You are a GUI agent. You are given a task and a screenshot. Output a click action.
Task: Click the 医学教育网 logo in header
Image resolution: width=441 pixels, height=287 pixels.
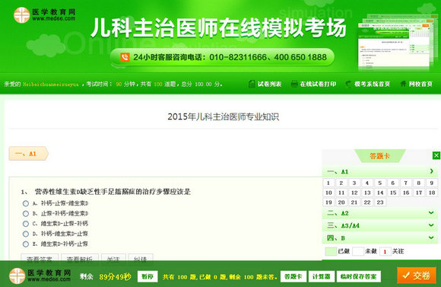coord(44,15)
